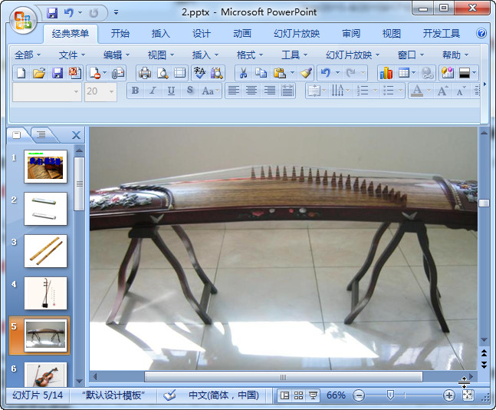This screenshot has width=496, height=410.
Task: Toggle Bold formatting
Action: [x=136, y=91]
